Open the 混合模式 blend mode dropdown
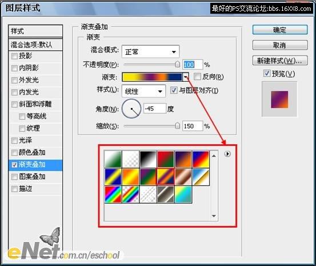Viewport: 316px width, 266px height. coord(150,52)
